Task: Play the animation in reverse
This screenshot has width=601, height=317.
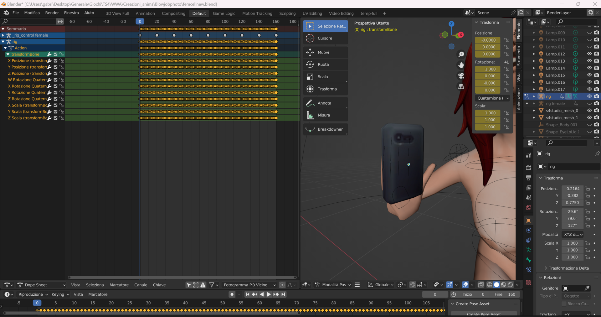Action: [262, 294]
